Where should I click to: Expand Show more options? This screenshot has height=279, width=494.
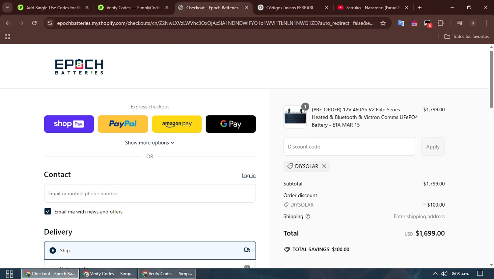pos(150,143)
